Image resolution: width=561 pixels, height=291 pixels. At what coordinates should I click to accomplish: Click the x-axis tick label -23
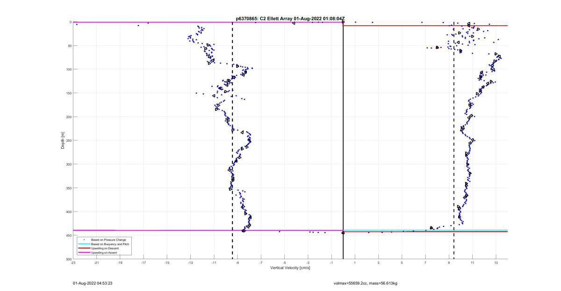point(73,263)
